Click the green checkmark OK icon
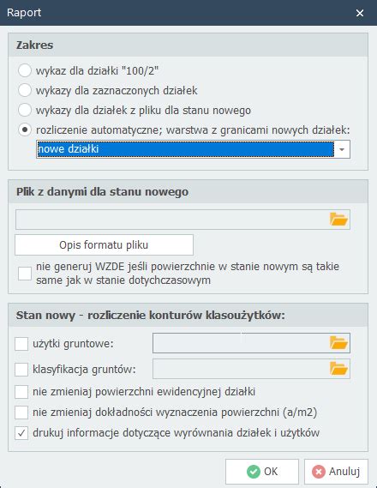This screenshot has width=377, height=488. point(254,472)
